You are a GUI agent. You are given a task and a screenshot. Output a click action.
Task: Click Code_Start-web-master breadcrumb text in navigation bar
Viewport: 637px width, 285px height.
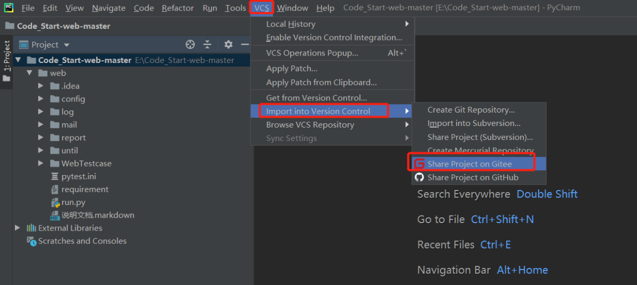64,26
